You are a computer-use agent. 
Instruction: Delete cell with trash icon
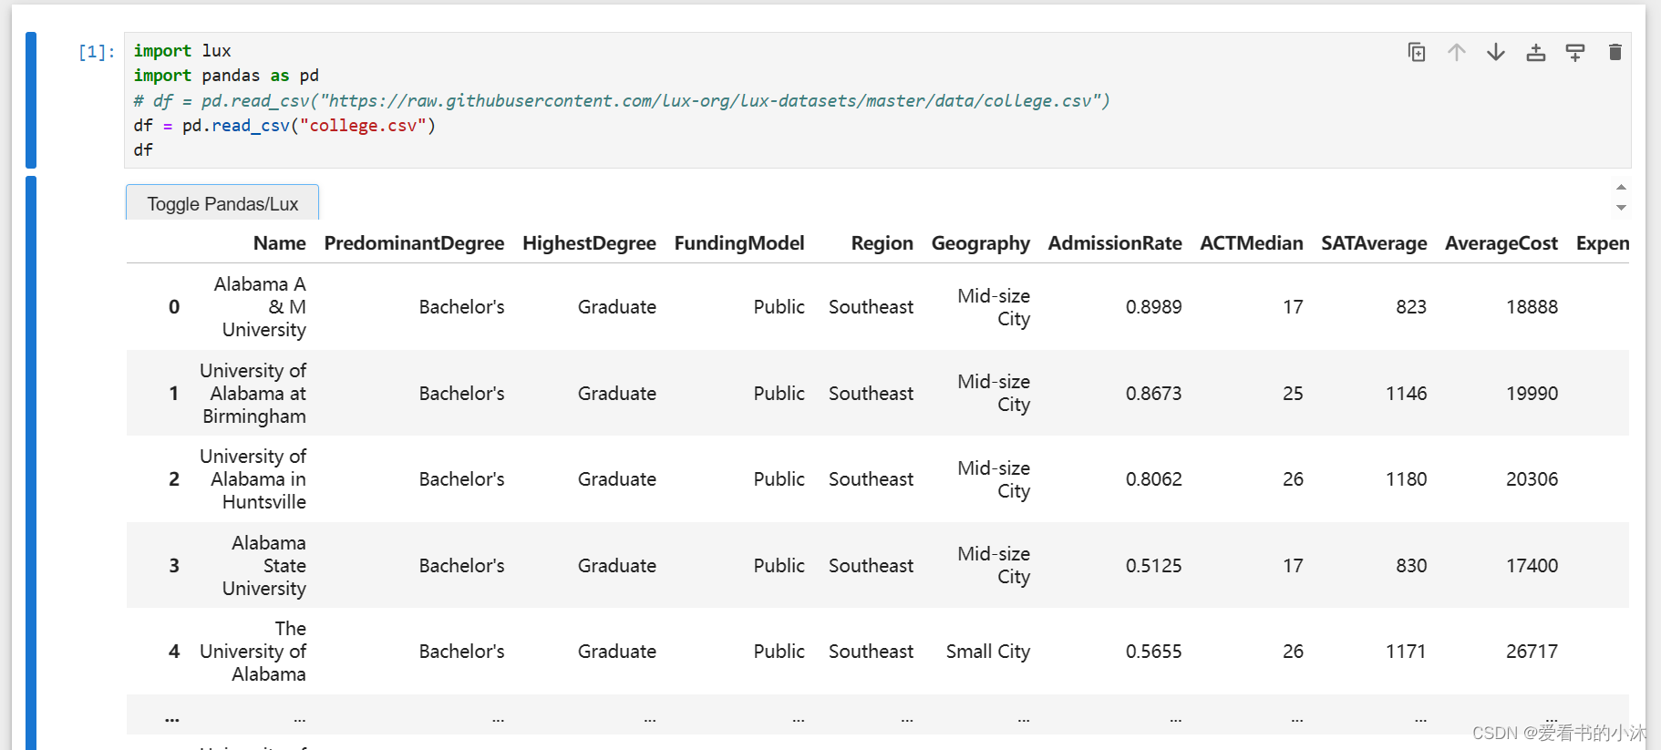[x=1615, y=52]
